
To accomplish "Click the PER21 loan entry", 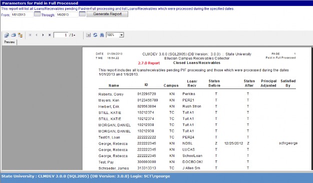I will pos(188,100).
